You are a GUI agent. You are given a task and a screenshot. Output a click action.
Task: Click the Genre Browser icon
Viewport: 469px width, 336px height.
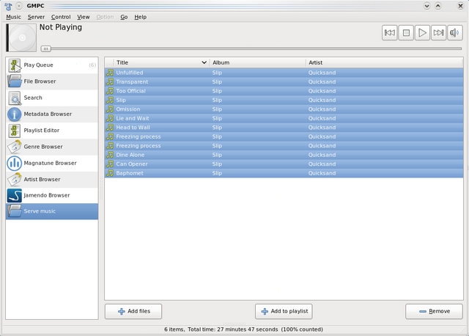[15, 147]
